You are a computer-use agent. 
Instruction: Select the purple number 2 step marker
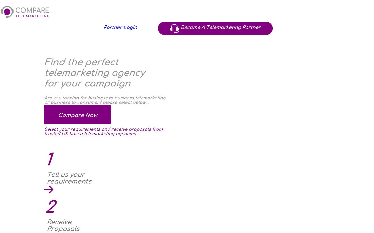[52, 206]
